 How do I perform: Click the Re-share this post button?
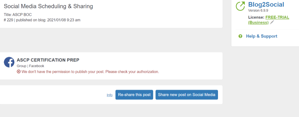pyautogui.click(x=134, y=95)
